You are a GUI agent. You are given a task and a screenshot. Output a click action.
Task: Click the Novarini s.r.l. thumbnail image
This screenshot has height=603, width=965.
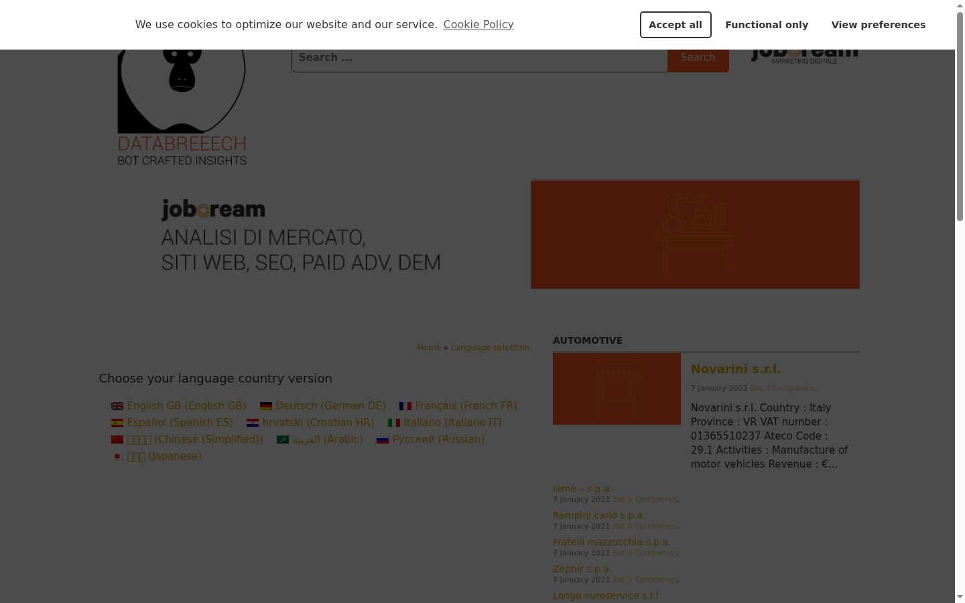(617, 389)
